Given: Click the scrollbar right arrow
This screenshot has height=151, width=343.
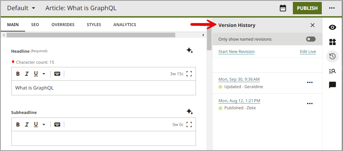Looking at the screenshot, I should (x=204, y=35).
